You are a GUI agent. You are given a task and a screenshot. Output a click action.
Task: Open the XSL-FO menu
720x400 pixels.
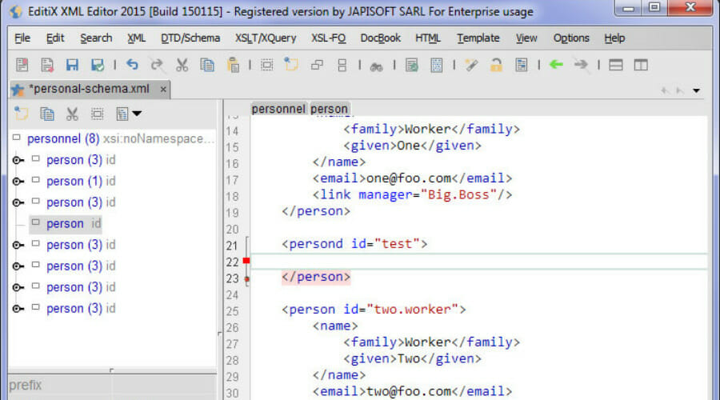(x=328, y=38)
